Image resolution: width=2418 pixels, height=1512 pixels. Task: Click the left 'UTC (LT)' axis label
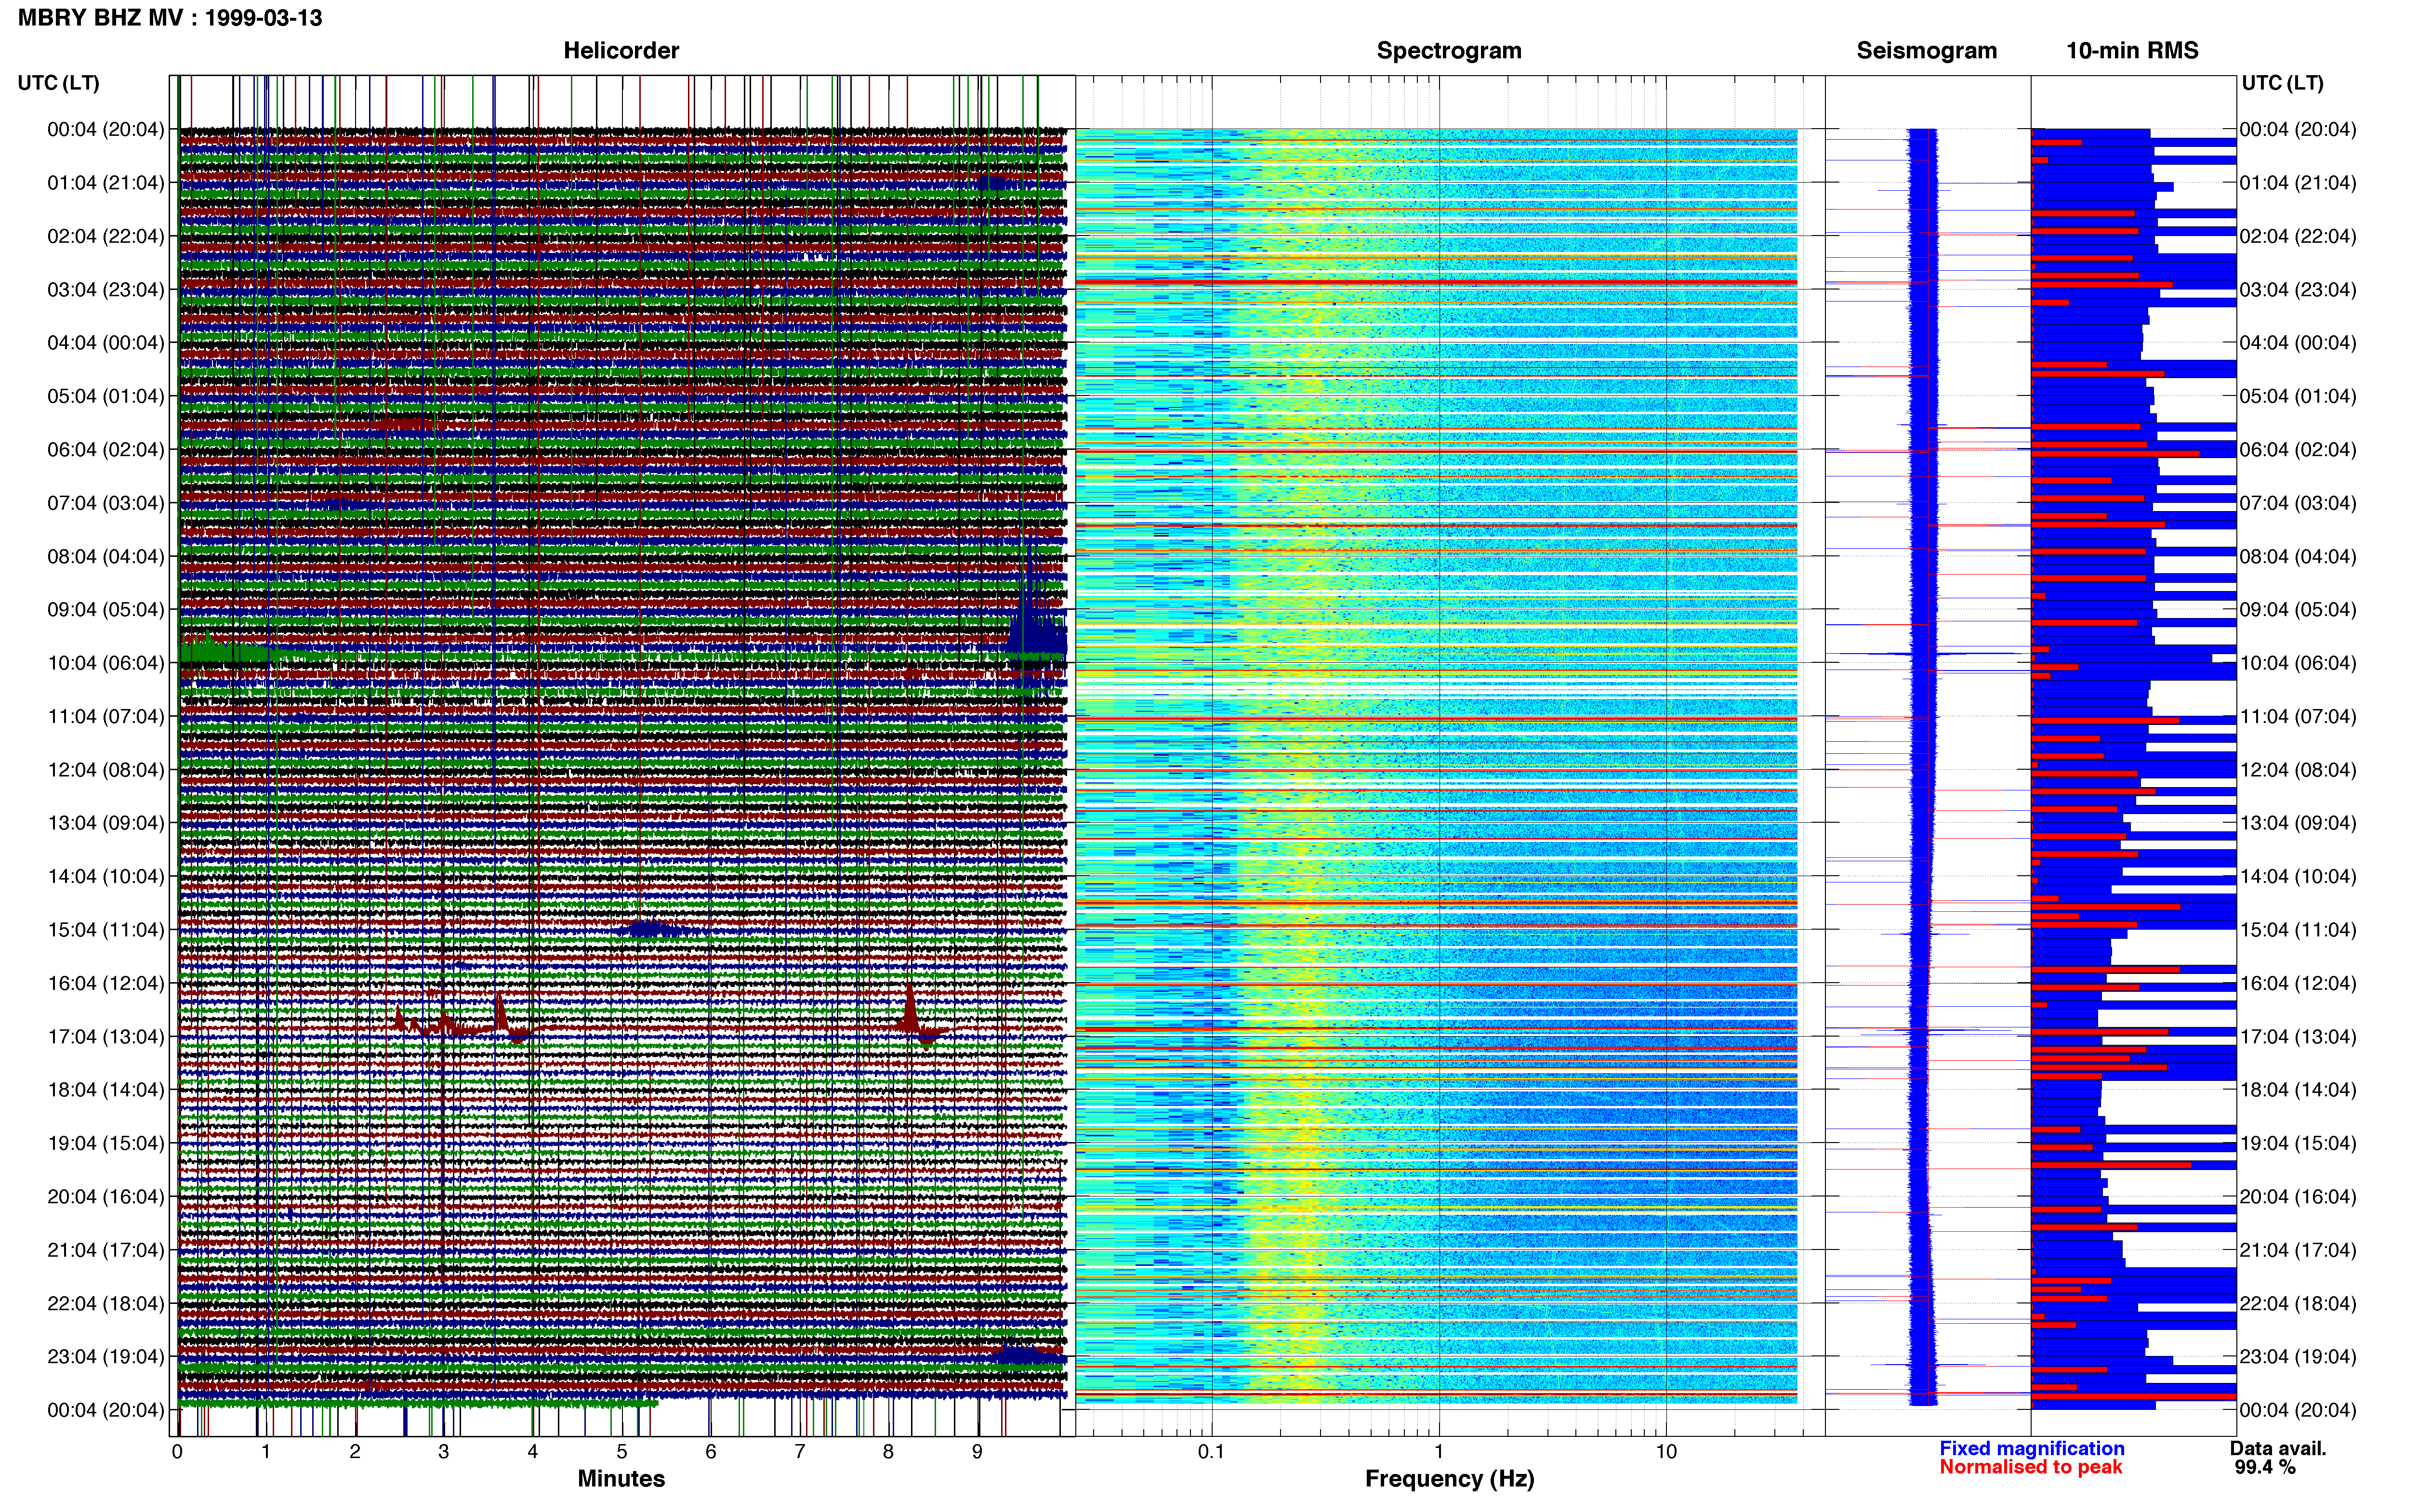pos(59,83)
